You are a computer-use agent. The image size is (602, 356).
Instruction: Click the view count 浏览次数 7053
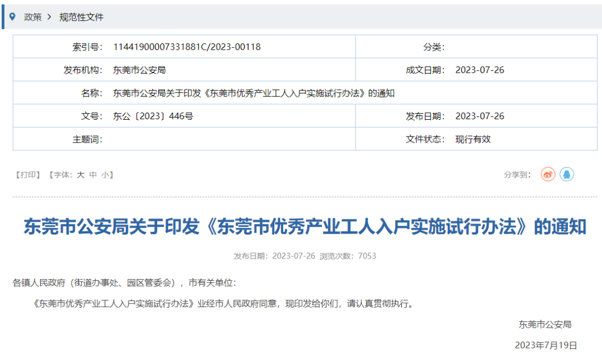tap(348, 256)
